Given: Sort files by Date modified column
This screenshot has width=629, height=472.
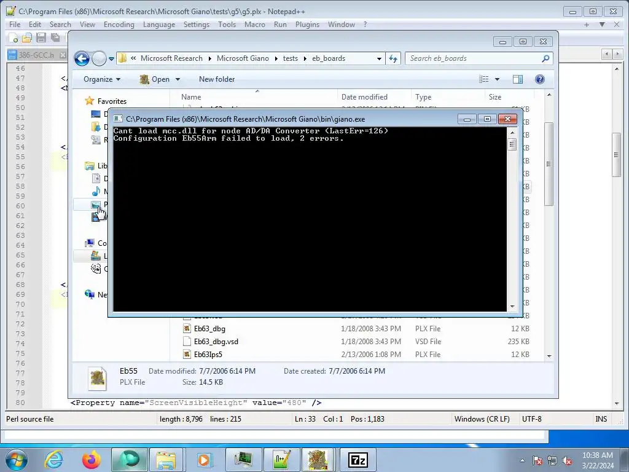Looking at the screenshot, I should [374, 96].
